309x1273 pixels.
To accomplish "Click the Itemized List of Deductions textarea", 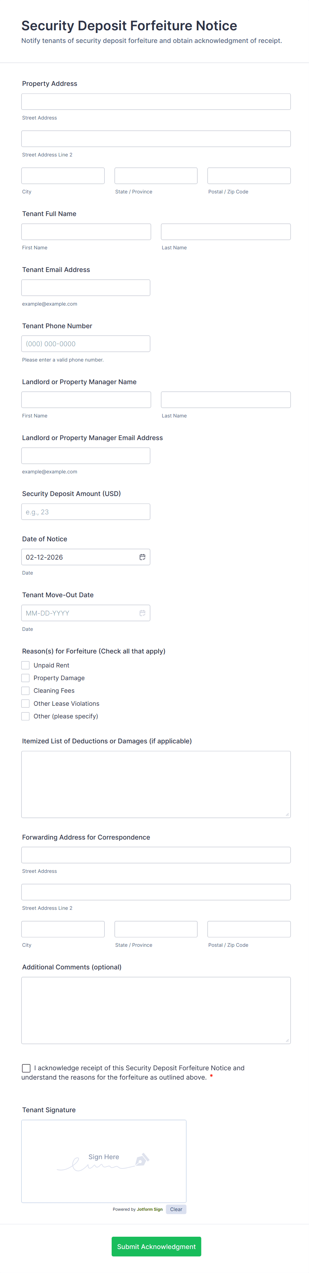I will click(155, 784).
